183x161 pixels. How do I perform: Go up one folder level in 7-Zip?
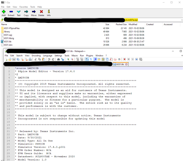pos(2,20)
